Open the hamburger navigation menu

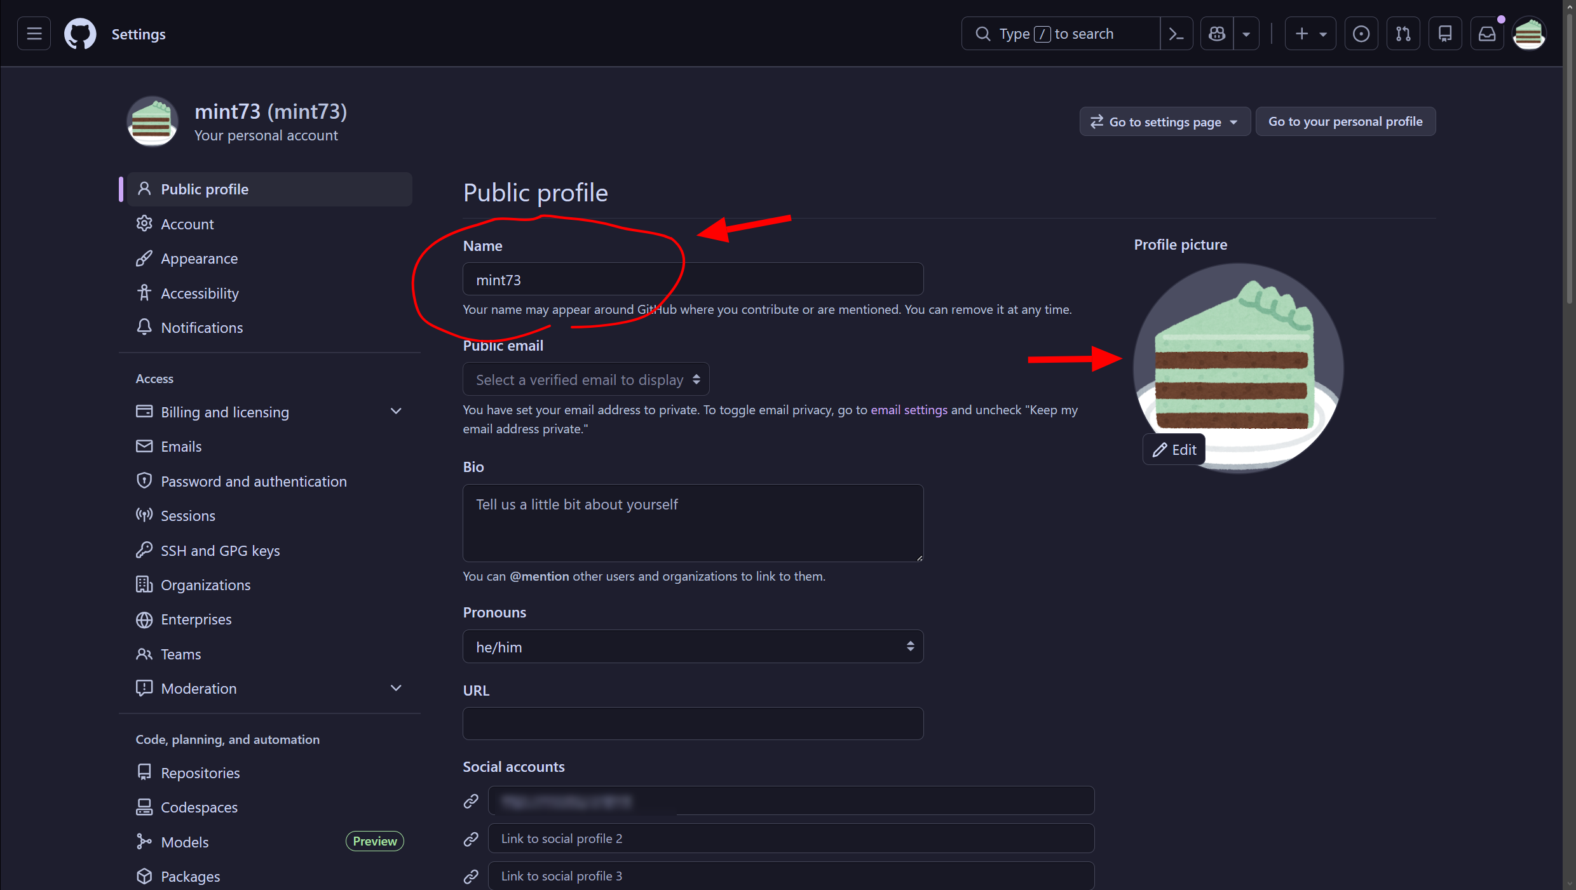[x=34, y=34]
